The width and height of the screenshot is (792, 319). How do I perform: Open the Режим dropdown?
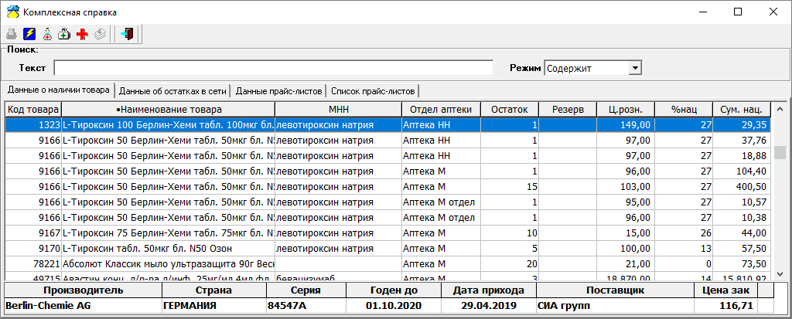(x=636, y=68)
